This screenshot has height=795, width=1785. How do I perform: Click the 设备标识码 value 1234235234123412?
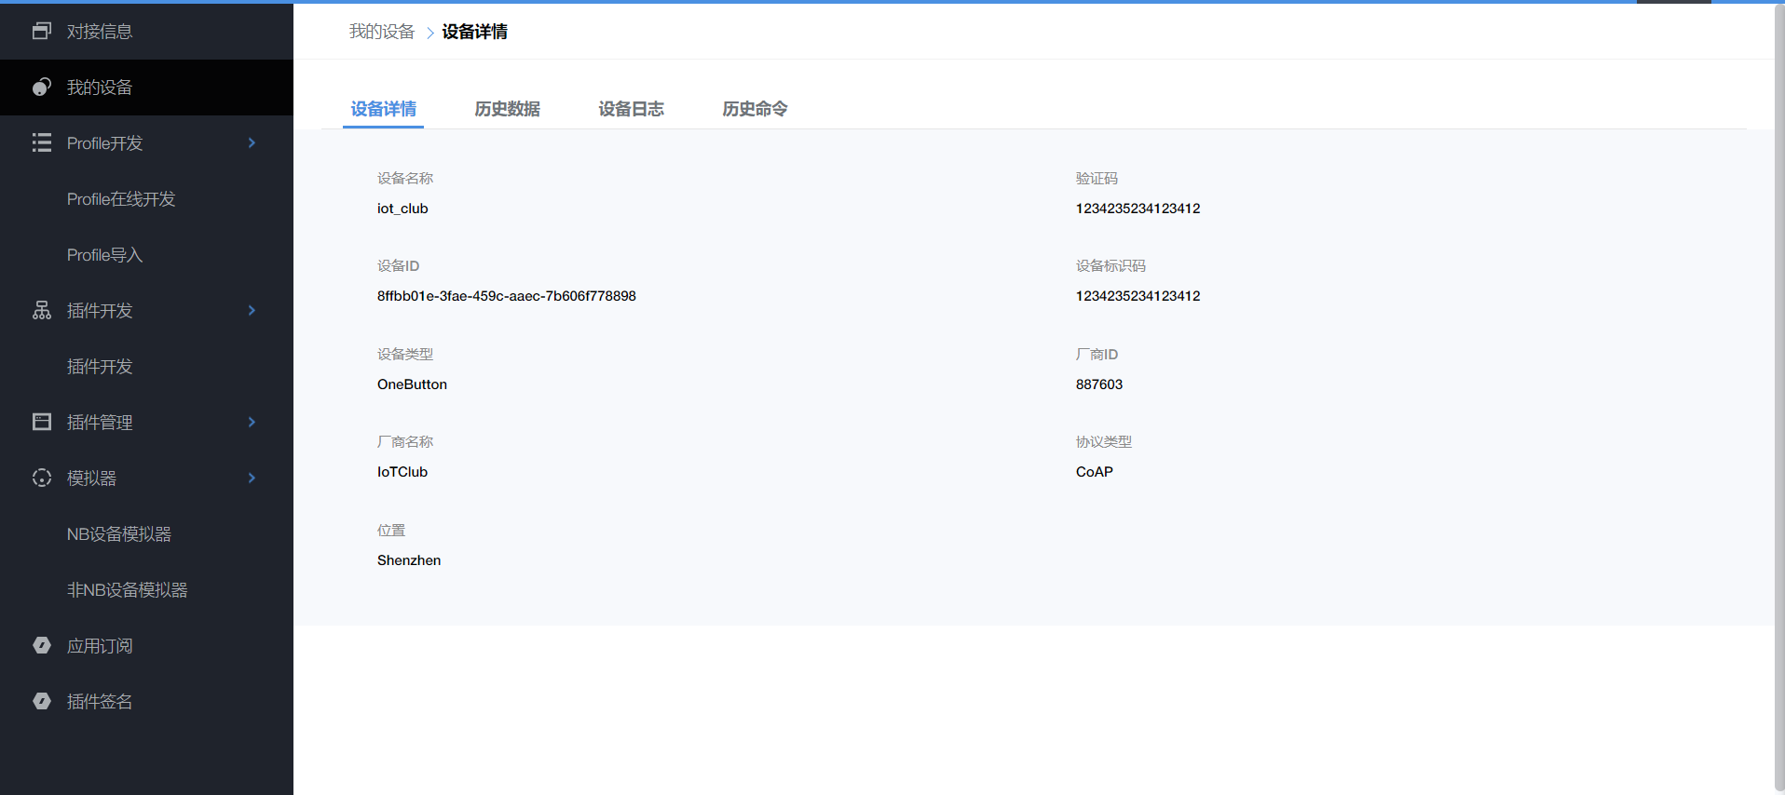pos(1138,296)
